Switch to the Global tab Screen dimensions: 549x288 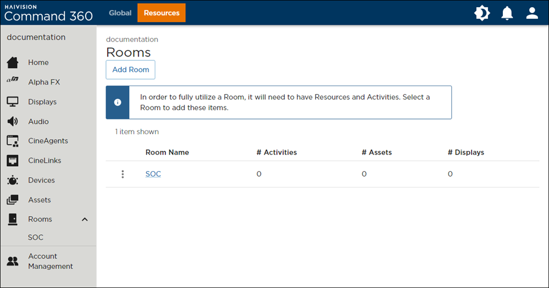(x=120, y=13)
